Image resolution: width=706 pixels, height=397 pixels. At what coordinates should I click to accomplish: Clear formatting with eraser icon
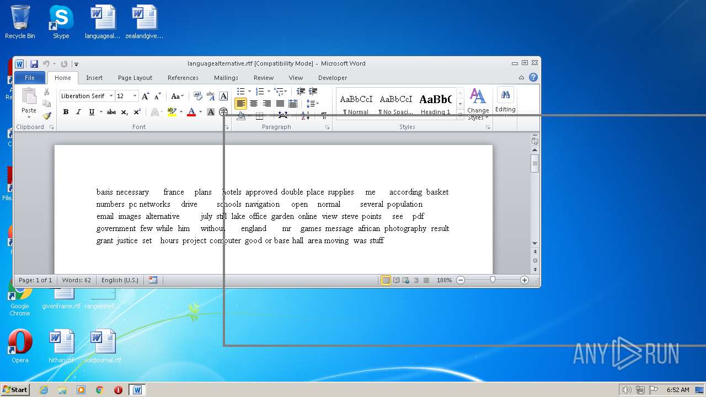[x=198, y=96]
